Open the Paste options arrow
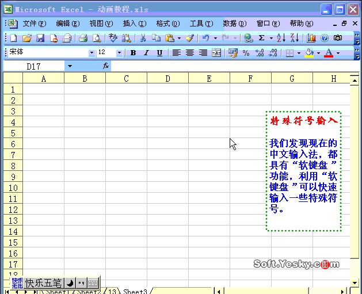 179,38
